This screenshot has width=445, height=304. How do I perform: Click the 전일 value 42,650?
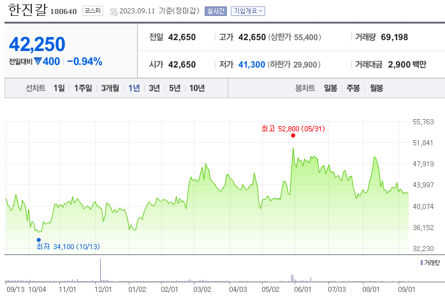pos(182,37)
